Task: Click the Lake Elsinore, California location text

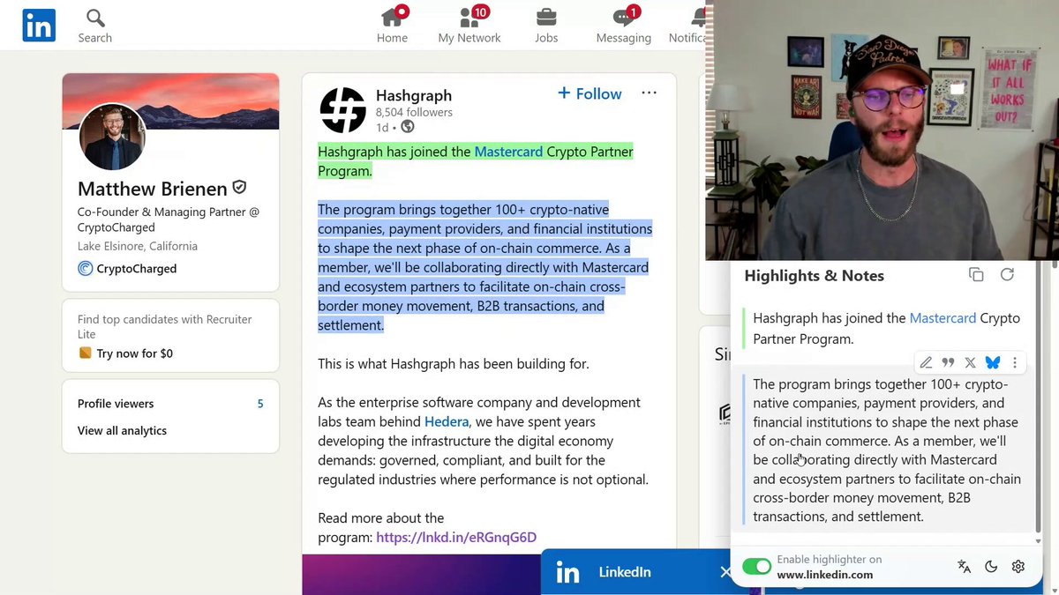Action: click(138, 246)
